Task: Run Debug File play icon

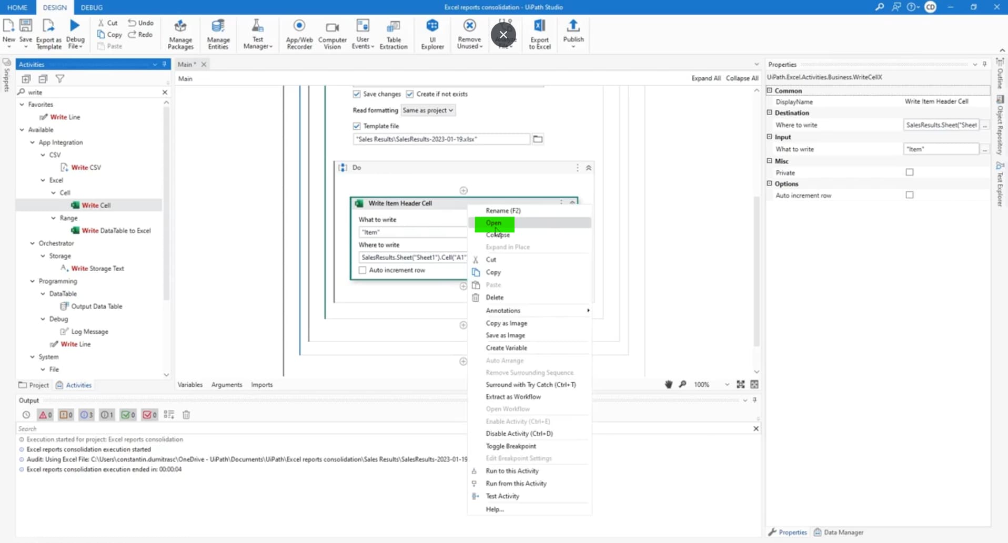Action: [75, 25]
